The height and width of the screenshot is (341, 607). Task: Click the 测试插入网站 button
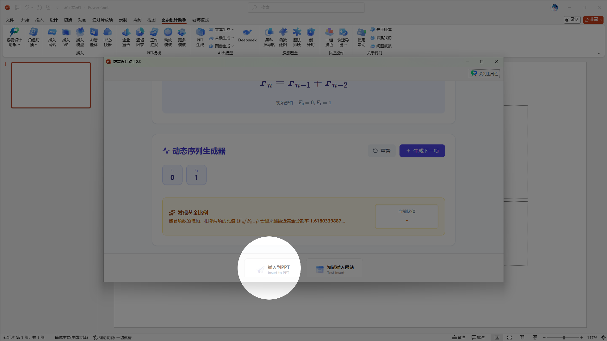(x=334, y=270)
